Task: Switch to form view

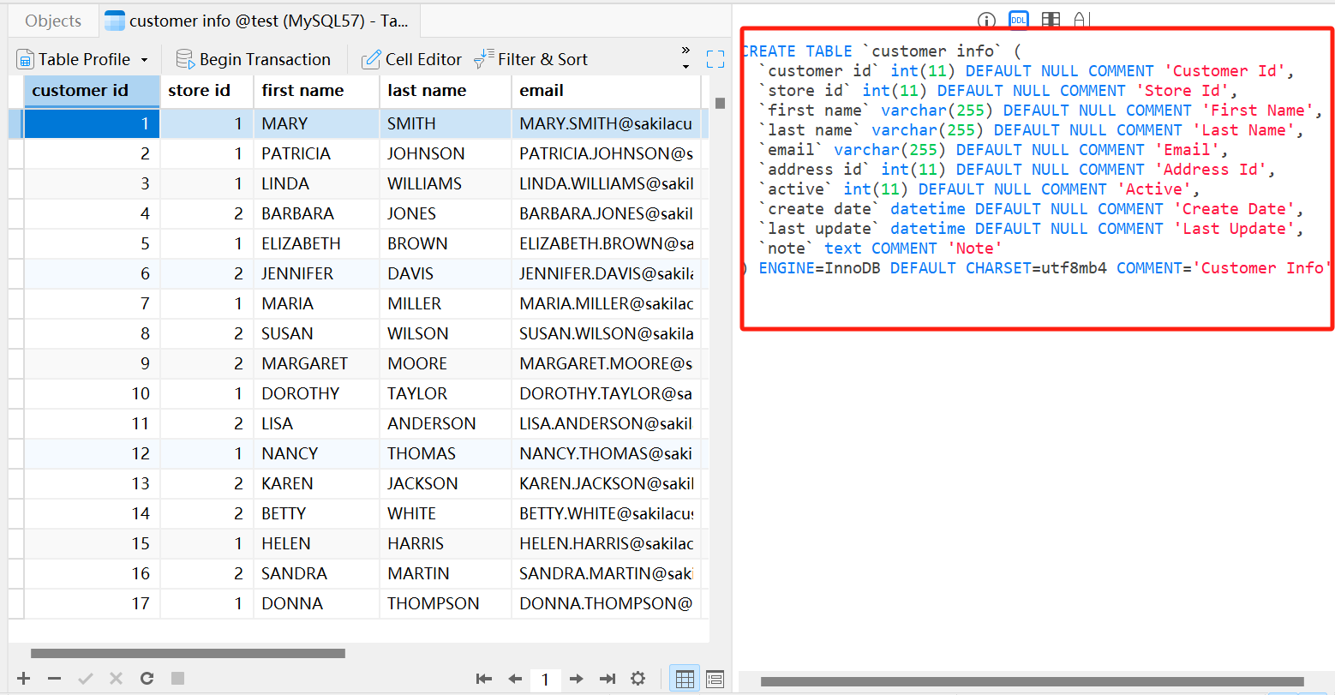Action: pos(715,679)
